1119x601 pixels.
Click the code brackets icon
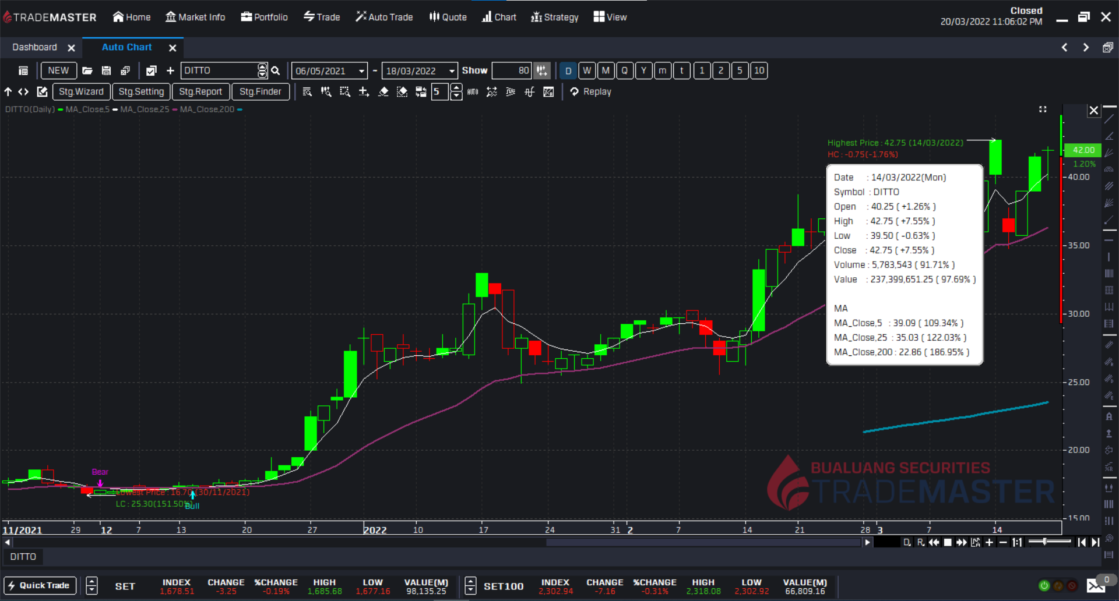23,91
